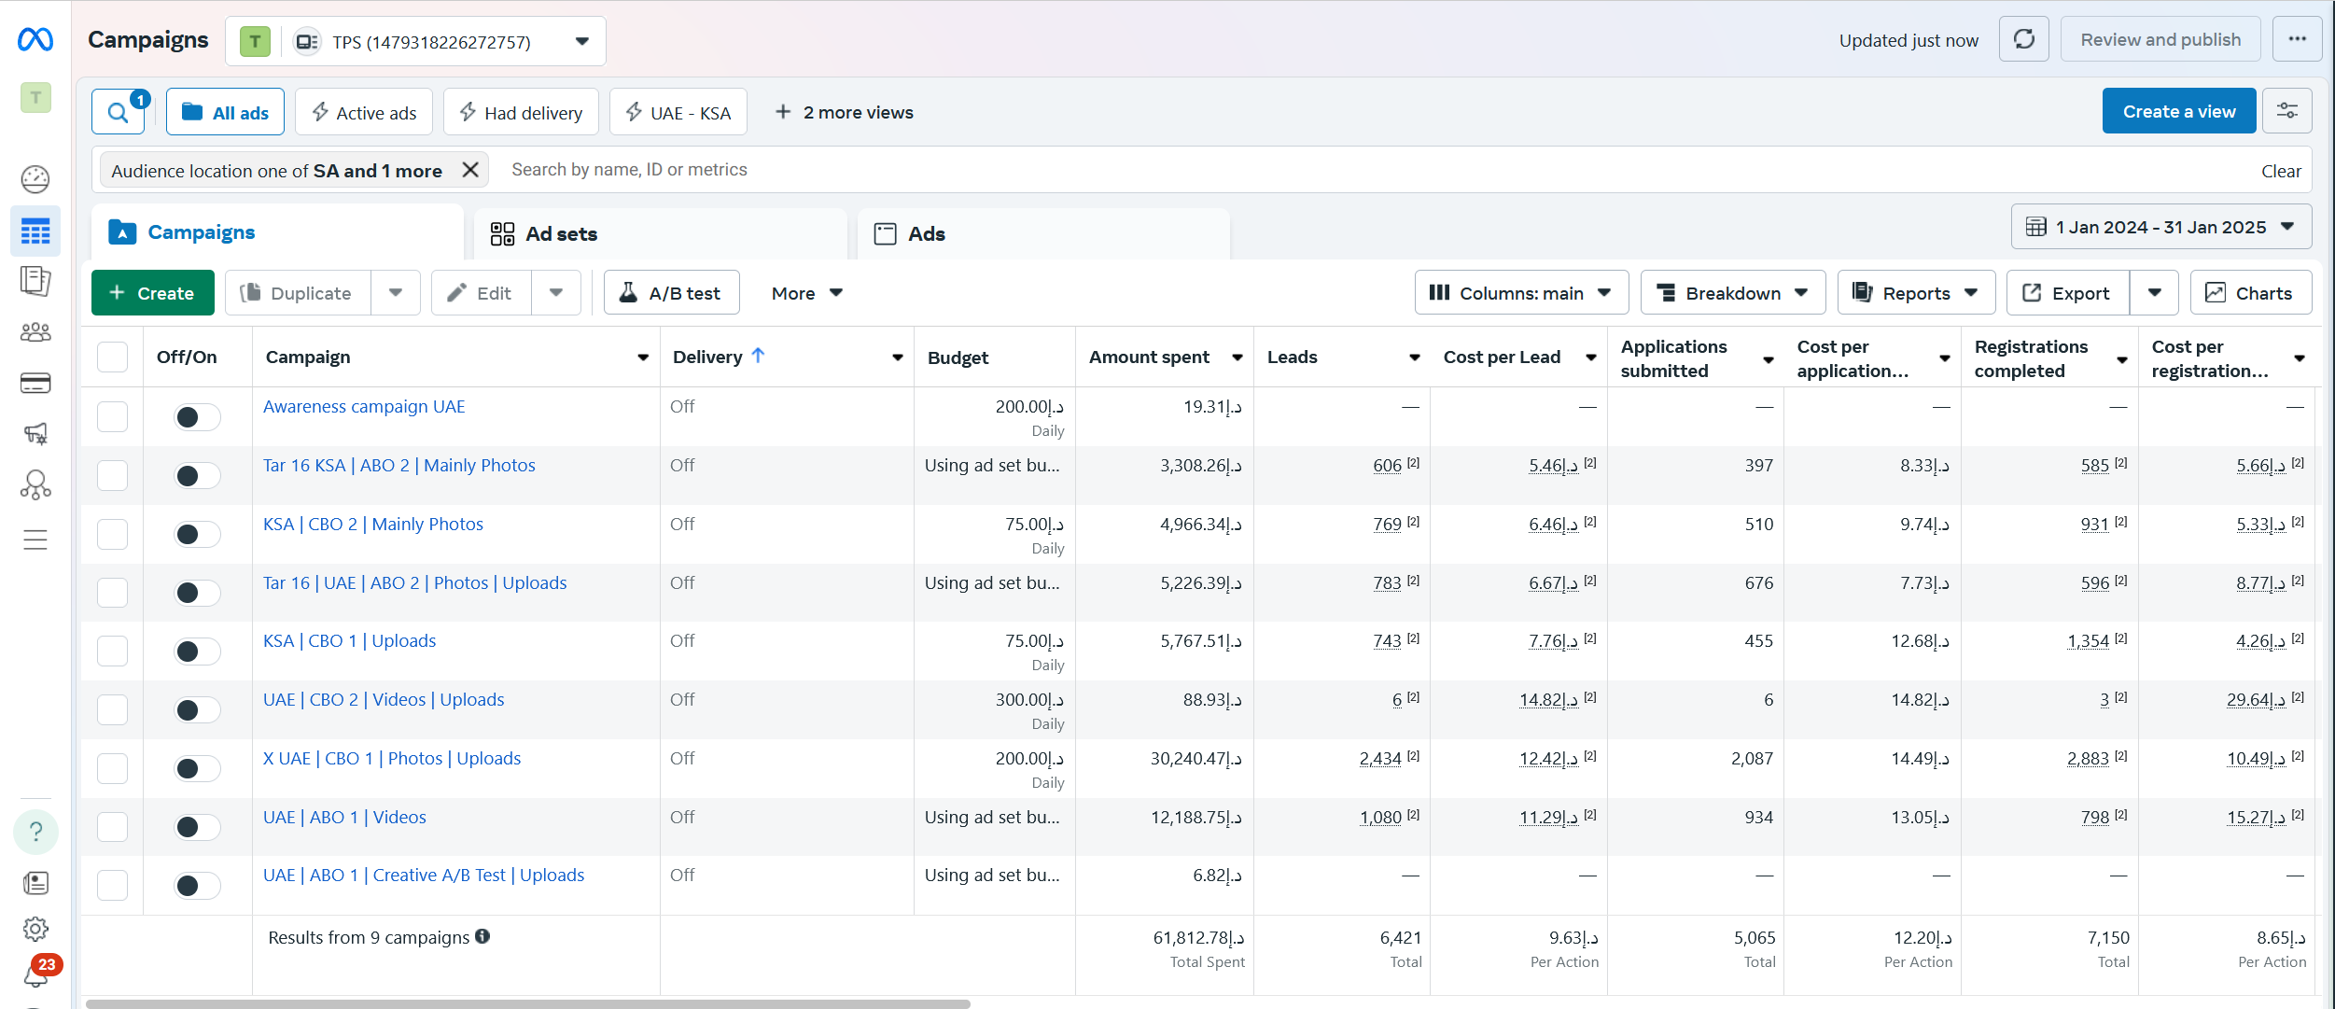Click the Create a view button
The height and width of the screenshot is (1009, 2335).
click(x=2179, y=111)
